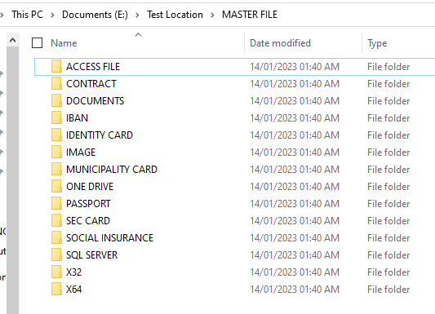The image size is (435, 314).
Task: Click the X32 folder icon
Action: coord(56,272)
